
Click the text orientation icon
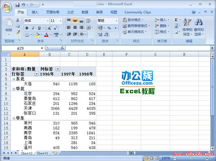[x=82, y=34]
